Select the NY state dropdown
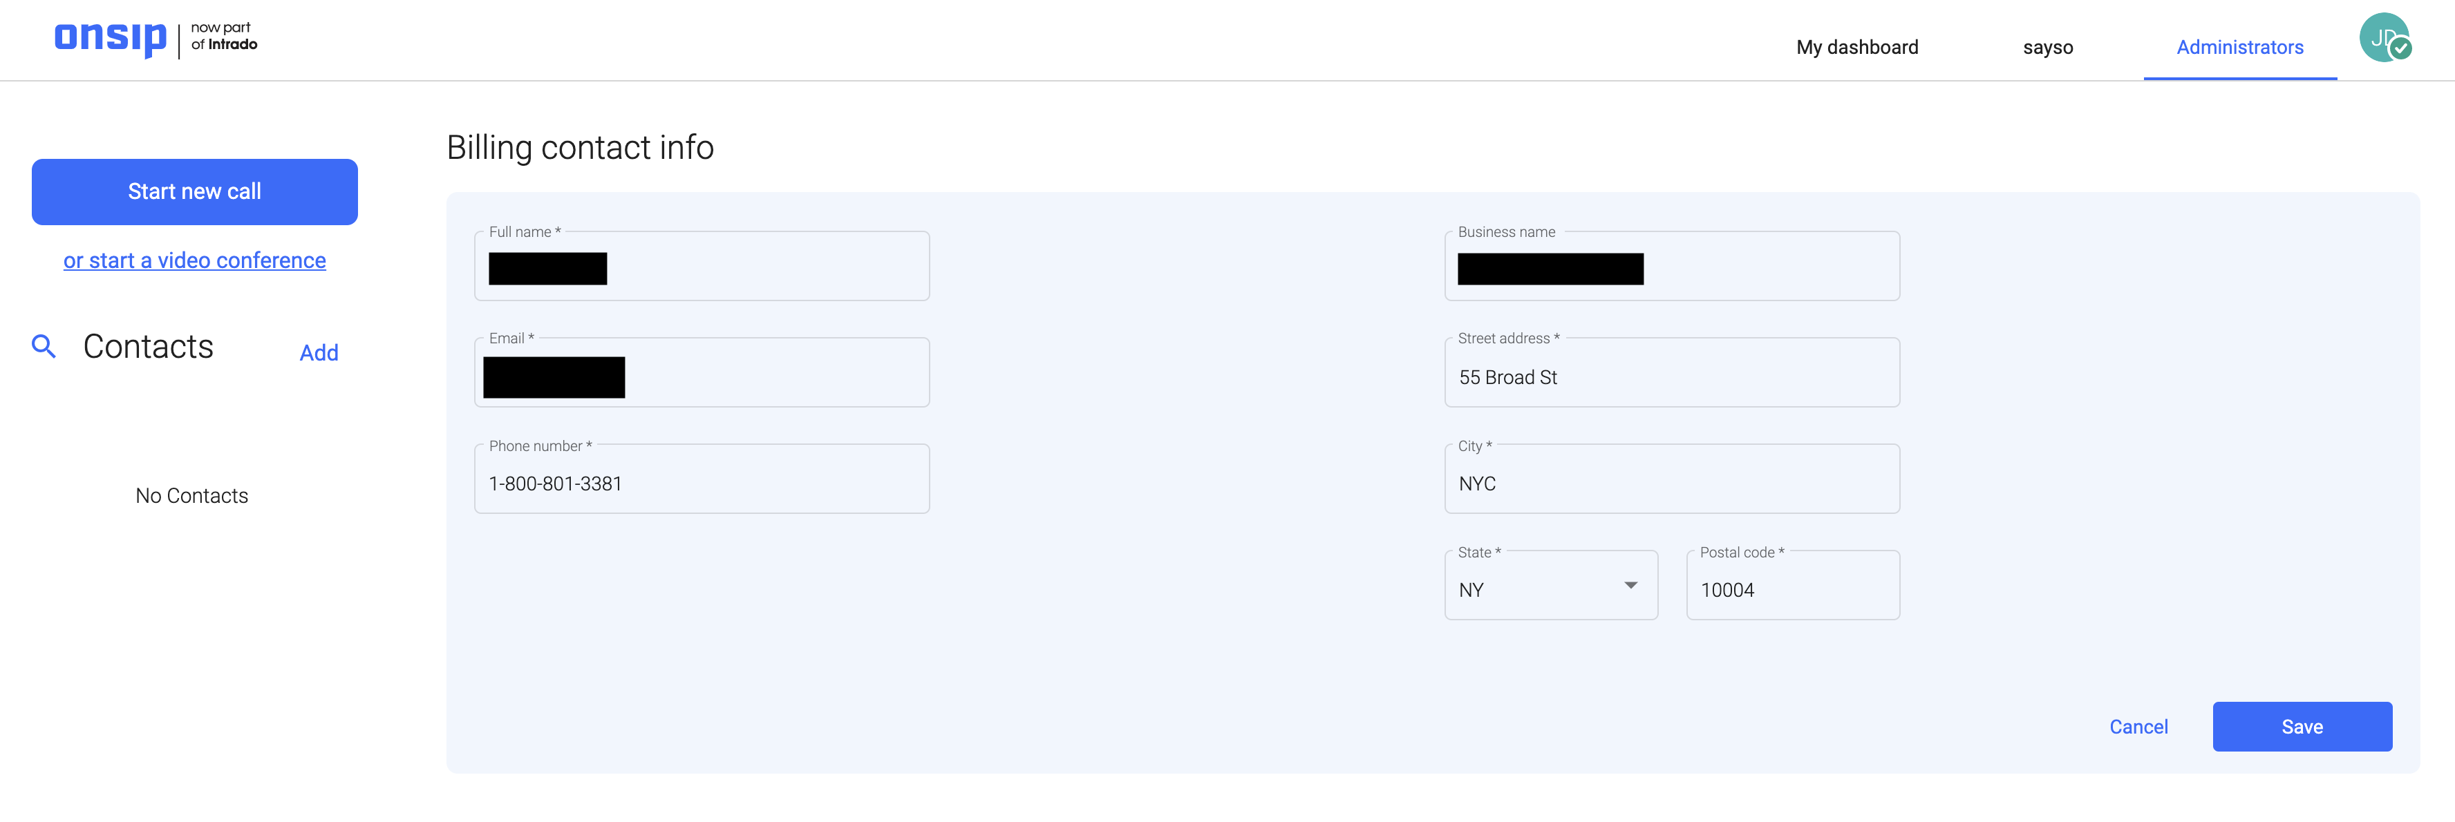The image size is (2455, 822). click(x=1547, y=589)
